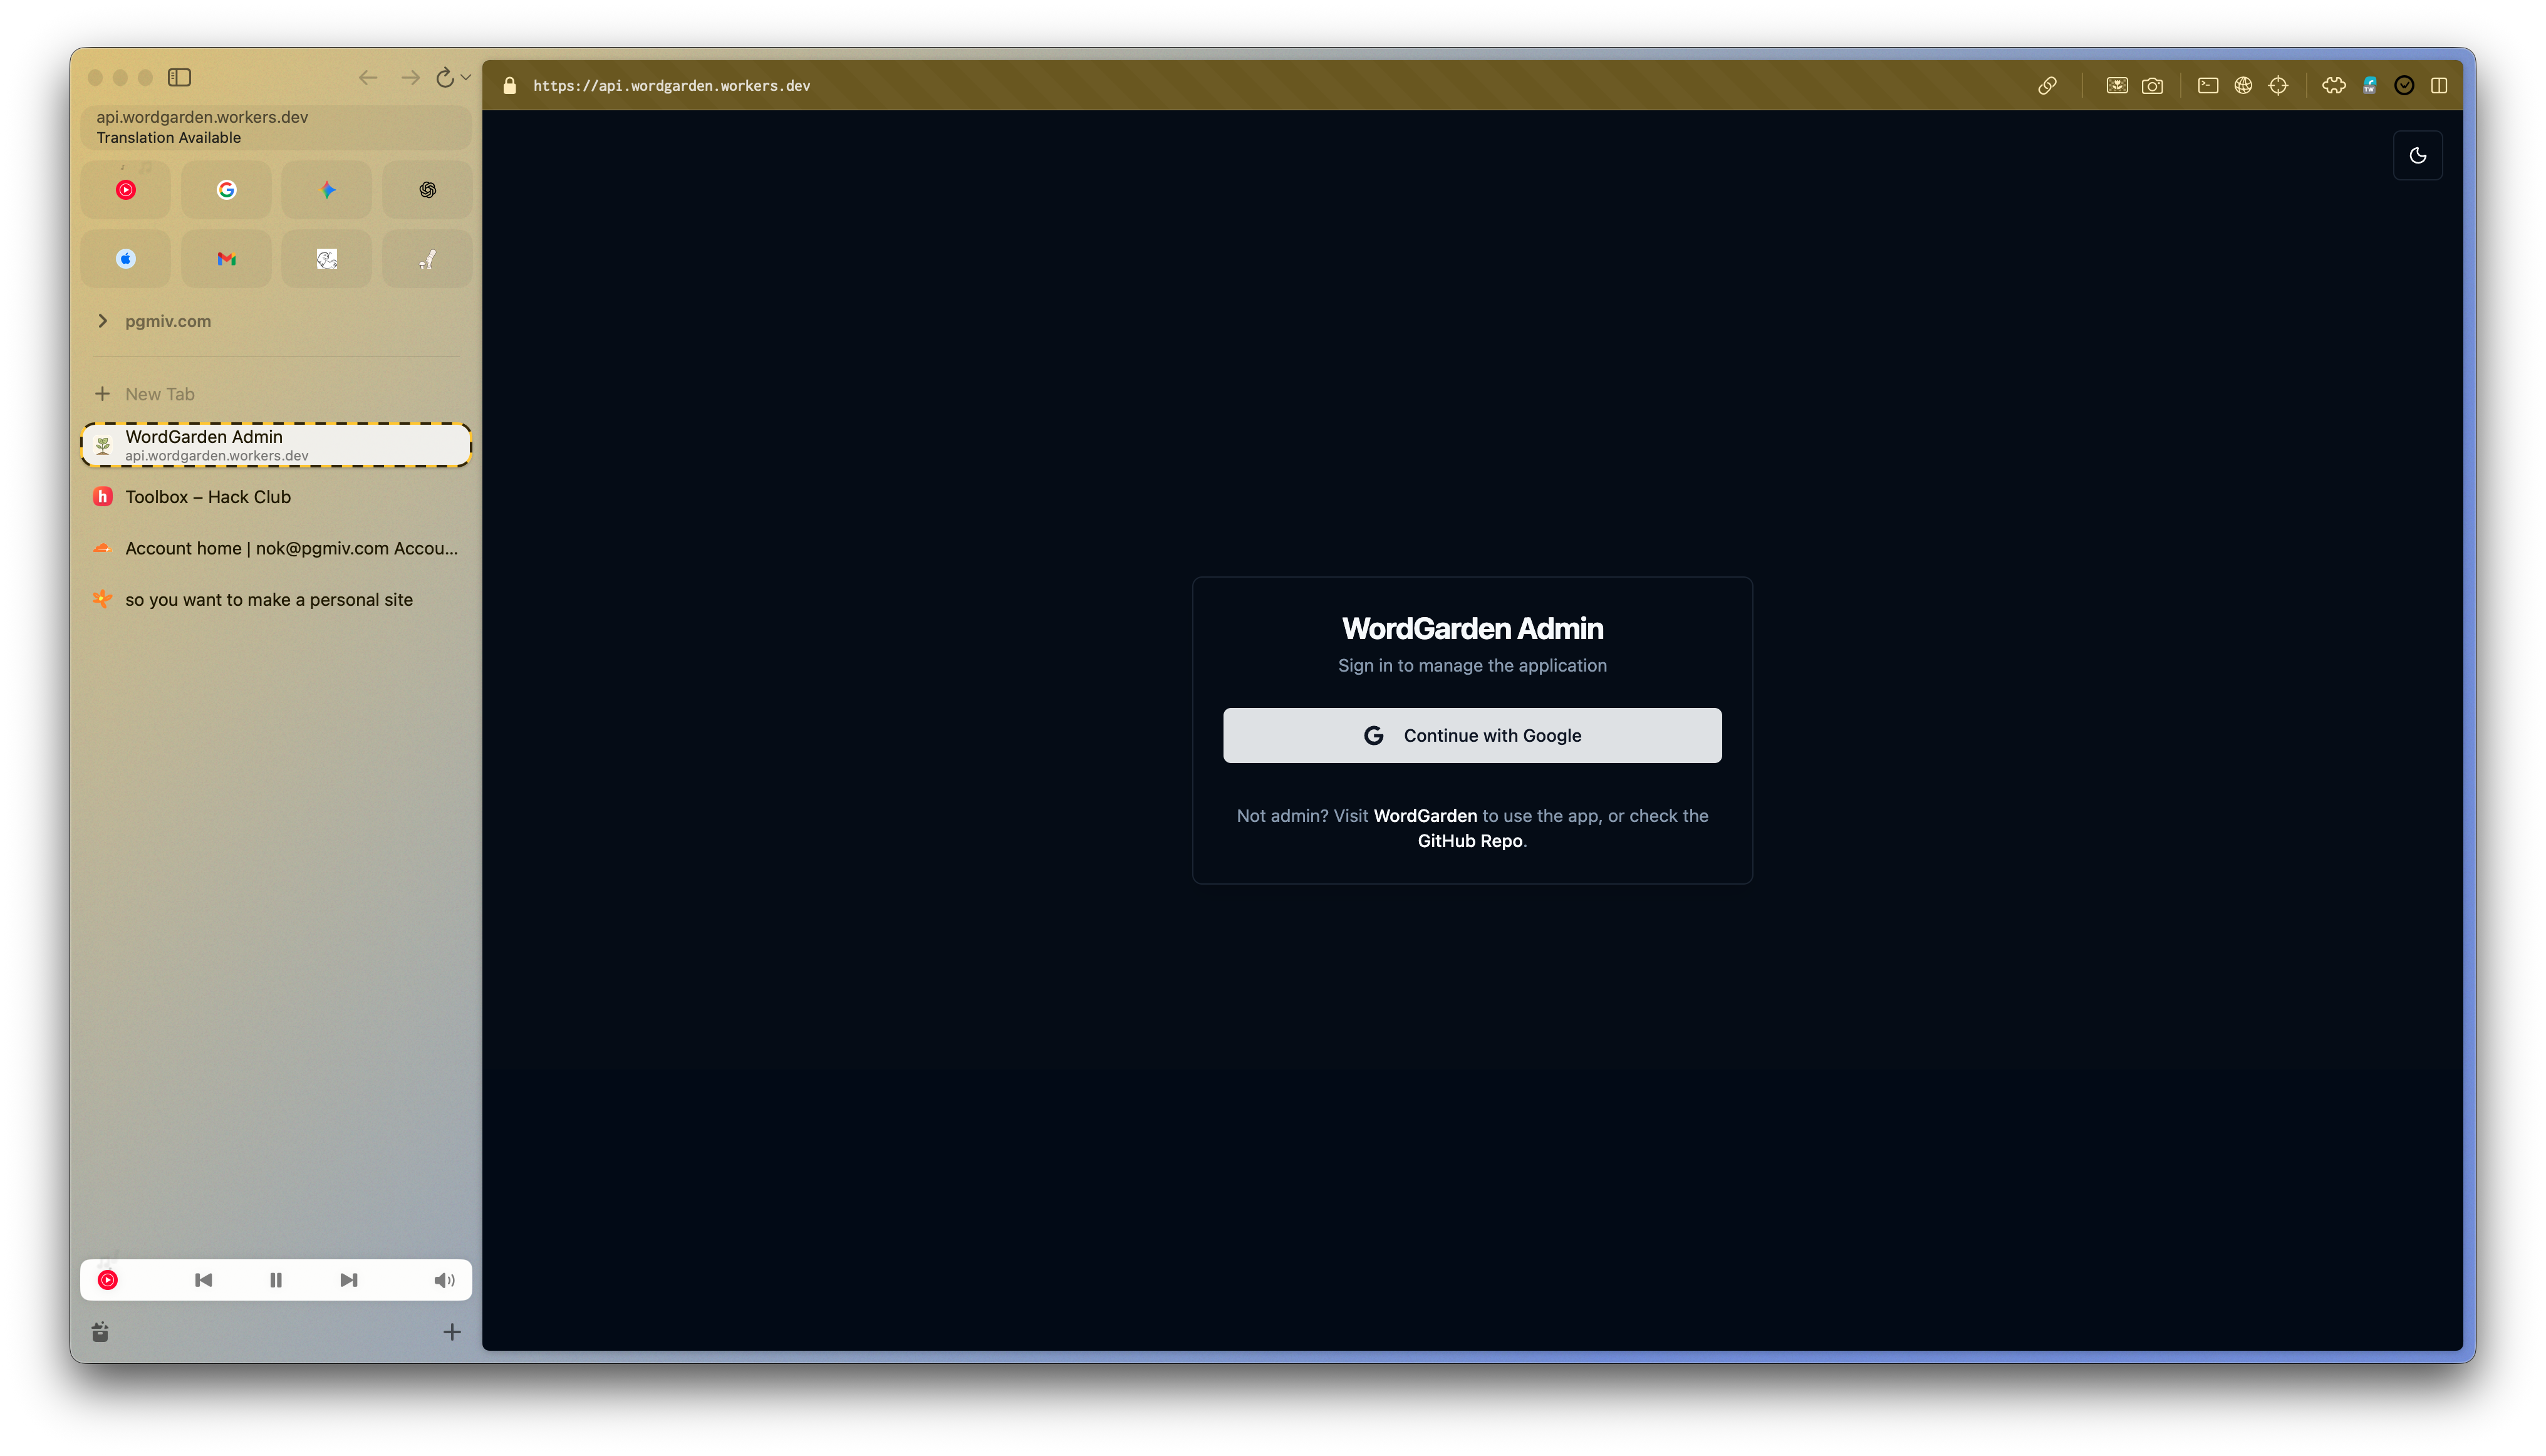Viewport: 2546px width, 1456px height.
Task: Click the split view icon in toolbar
Action: click(2439, 86)
